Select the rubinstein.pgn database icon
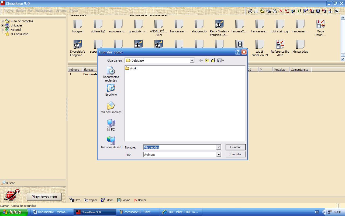Viewport: 345px width, 216px height. pos(280,24)
